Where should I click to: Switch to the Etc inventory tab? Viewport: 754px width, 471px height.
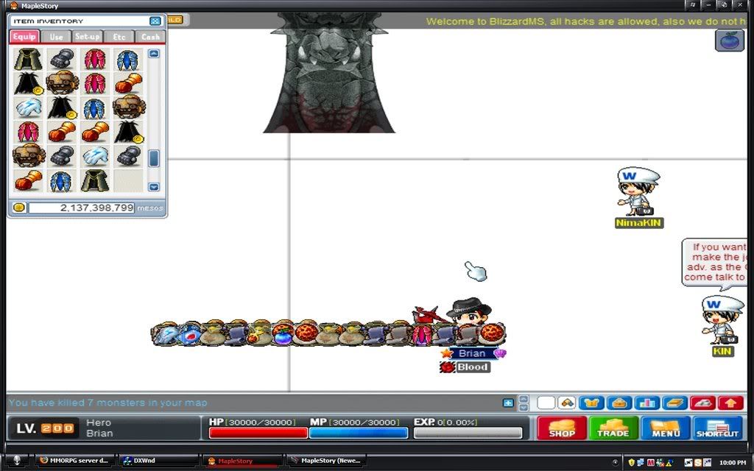[119, 37]
